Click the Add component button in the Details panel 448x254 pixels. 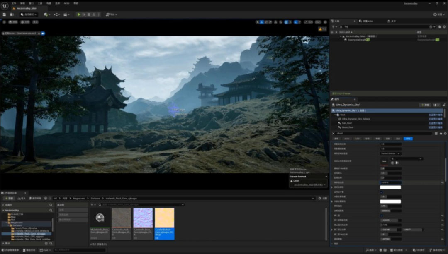click(x=425, y=105)
